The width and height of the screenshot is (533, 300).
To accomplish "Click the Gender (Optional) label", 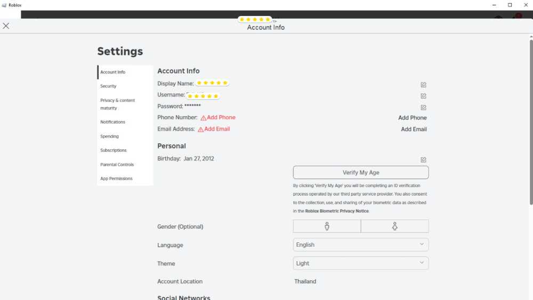I will (180, 226).
